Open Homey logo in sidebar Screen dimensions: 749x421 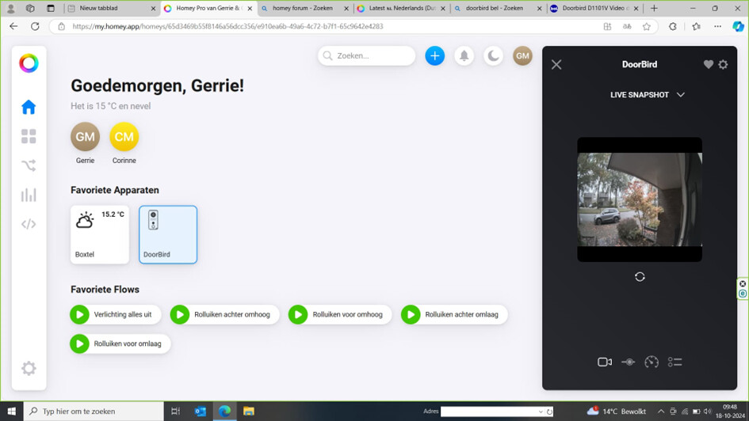click(x=29, y=63)
